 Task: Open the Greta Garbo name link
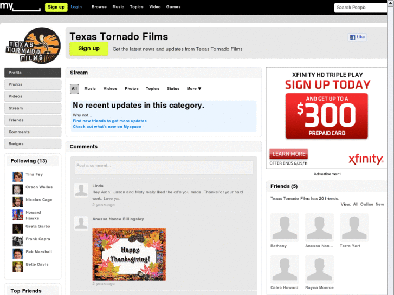pyautogui.click(x=38, y=226)
